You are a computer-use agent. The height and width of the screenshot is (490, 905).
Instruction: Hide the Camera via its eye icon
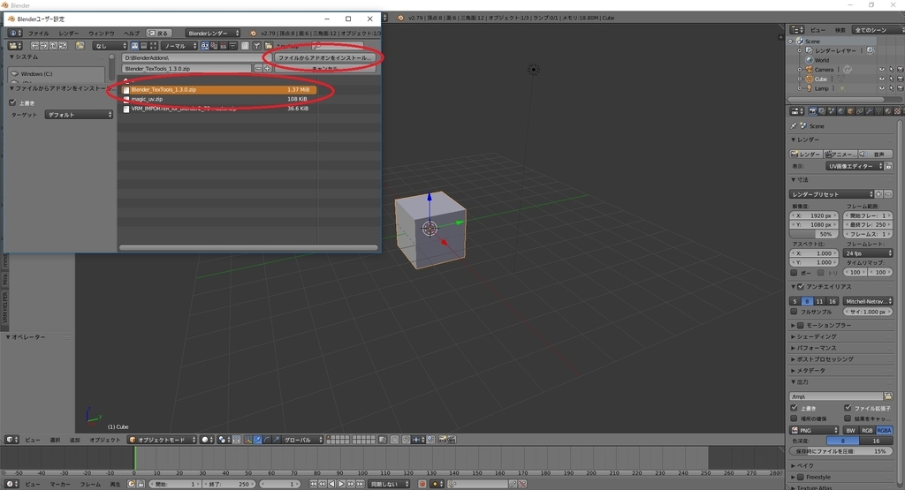[881, 70]
